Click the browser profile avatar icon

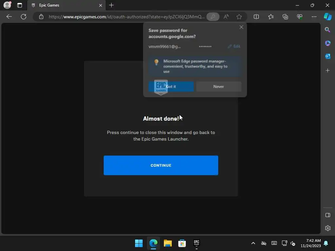coord(7,5)
